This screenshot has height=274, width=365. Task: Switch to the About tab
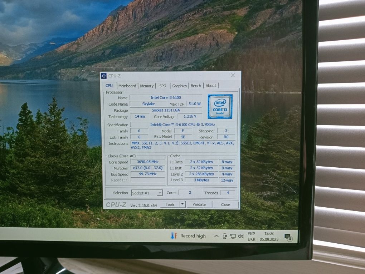(211, 85)
